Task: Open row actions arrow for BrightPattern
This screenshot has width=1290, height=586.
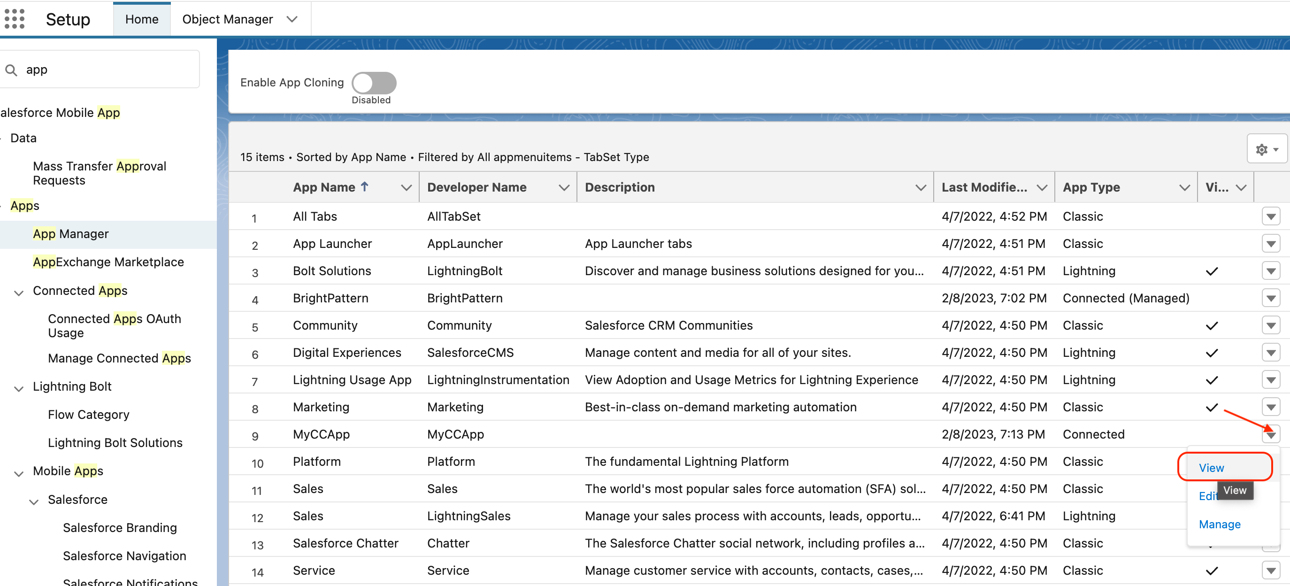Action: pos(1270,299)
